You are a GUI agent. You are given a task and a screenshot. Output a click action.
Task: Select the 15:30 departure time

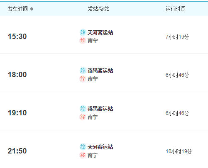17,37
